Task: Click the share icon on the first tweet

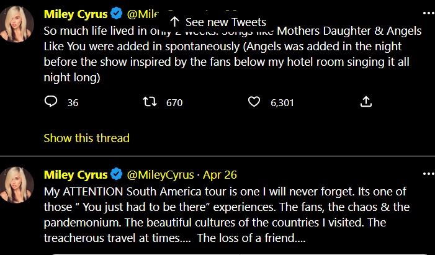Action: pos(366,102)
